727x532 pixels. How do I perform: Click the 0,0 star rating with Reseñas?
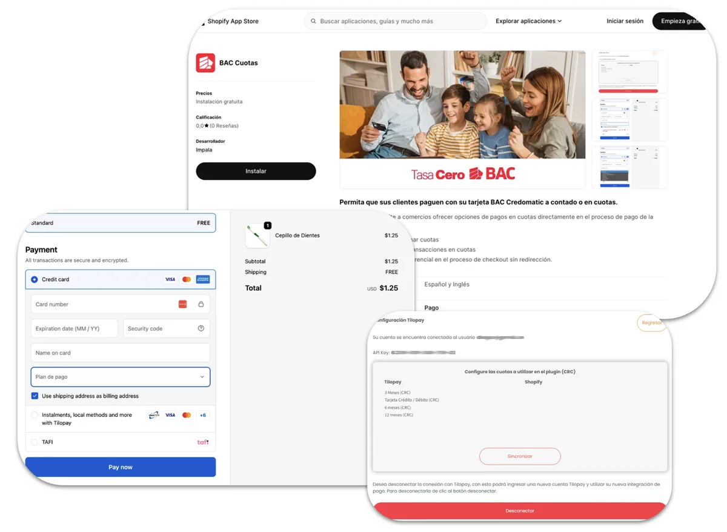point(217,126)
